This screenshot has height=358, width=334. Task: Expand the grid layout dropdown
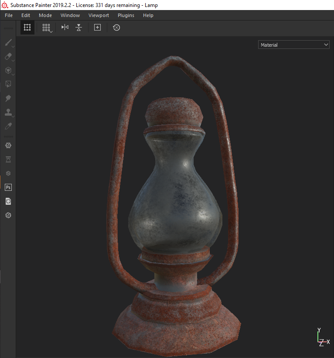[47, 28]
